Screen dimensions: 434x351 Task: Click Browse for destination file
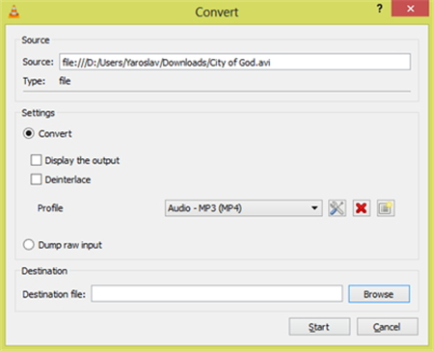(x=379, y=294)
